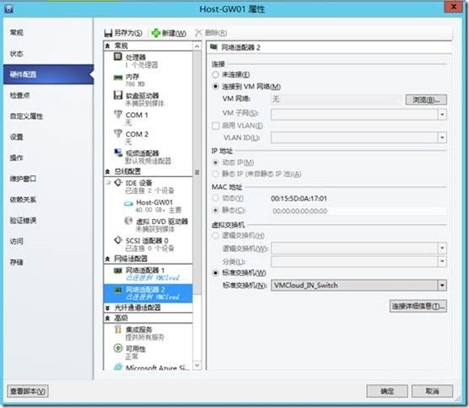Select Static IP from pool (静态 IP) radio
The height and width of the screenshot is (408, 469).
click(x=215, y=174)
